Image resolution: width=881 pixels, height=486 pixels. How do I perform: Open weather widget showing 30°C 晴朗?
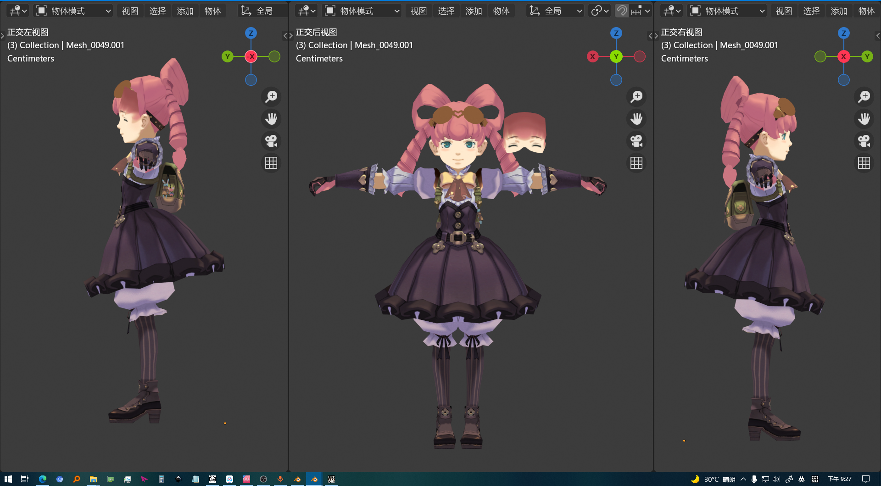(714, 479)
